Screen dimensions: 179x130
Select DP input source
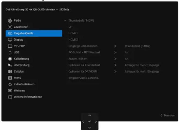[70, 27]
